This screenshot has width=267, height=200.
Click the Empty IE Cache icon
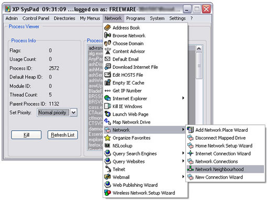107,82
